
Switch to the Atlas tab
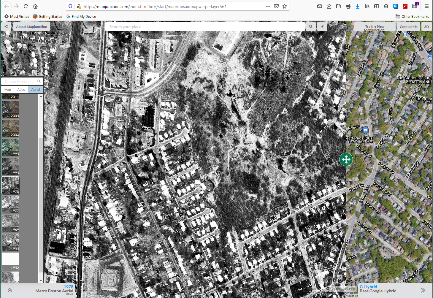[x=21, y=89]
